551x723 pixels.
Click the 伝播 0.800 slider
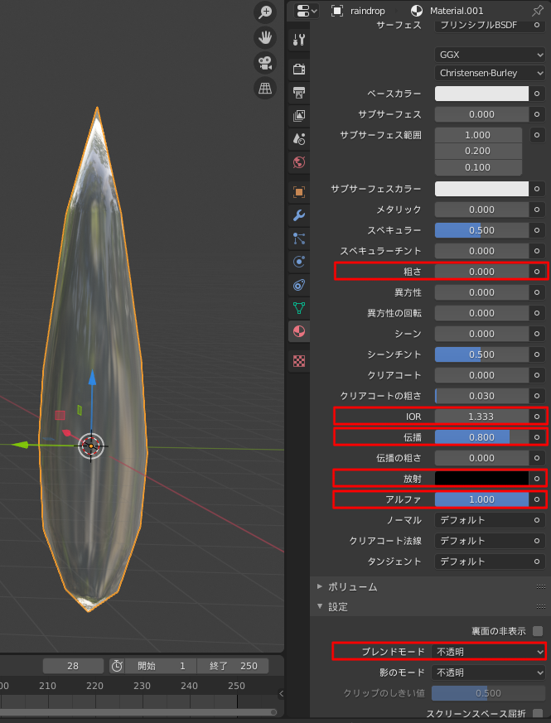point(481,437)
